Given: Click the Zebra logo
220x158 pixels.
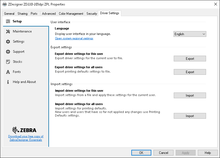Looking at the screenshot, I should point(25,130).
